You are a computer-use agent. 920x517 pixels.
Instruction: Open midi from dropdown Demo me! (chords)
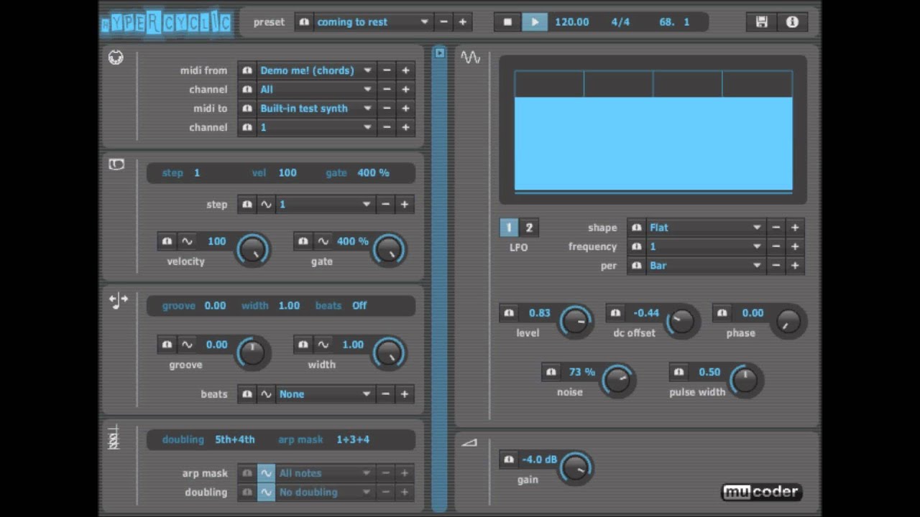[316, 70]
